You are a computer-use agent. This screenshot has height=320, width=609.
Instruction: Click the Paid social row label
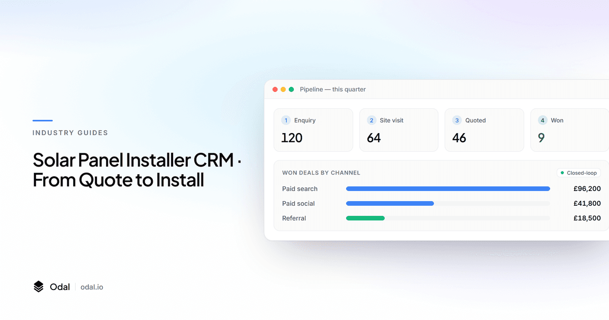coord(298,204)
